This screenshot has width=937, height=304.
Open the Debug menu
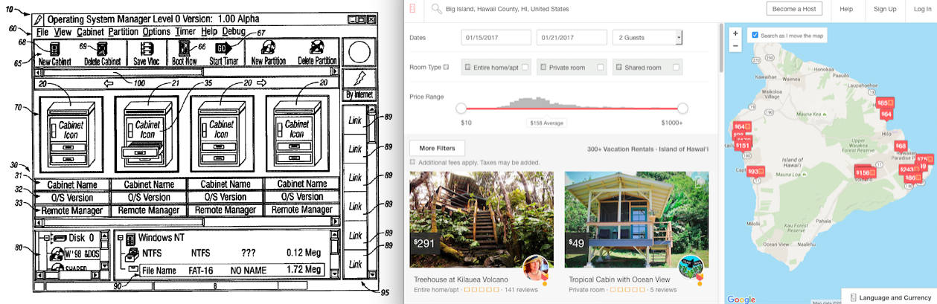(x=233, y=32)
